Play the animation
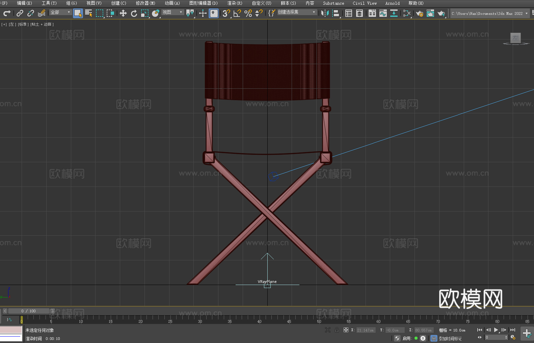This screenshot has width=534, height=343. [496, 330]
